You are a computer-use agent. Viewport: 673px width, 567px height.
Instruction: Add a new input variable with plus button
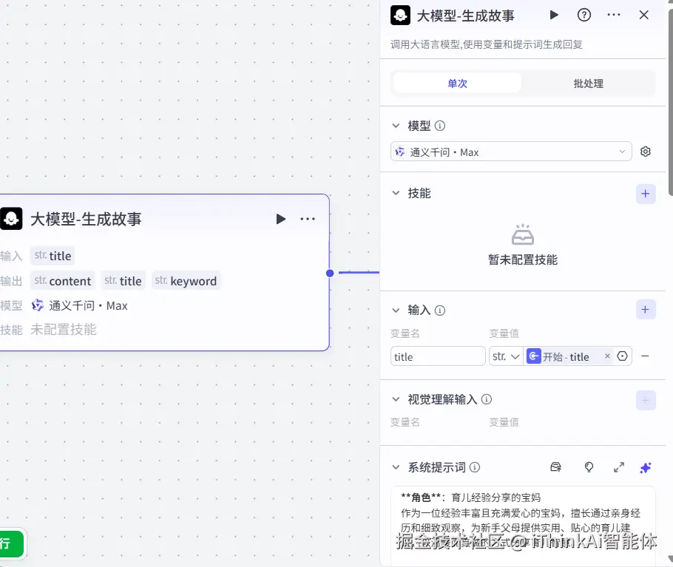[645, 310]
